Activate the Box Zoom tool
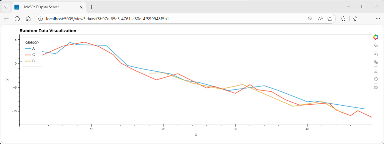This screenshot has height=144, width=384. [375, 54]
